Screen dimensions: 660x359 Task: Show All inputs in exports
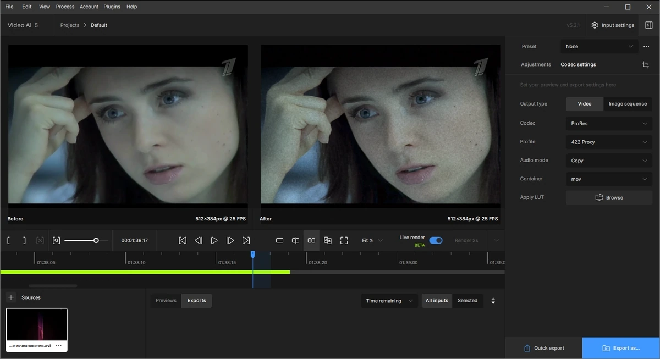click(x=437, y=301)
